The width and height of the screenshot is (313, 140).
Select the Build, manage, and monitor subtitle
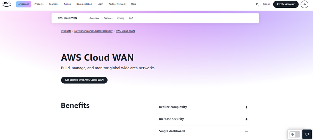tap(108, 68)
